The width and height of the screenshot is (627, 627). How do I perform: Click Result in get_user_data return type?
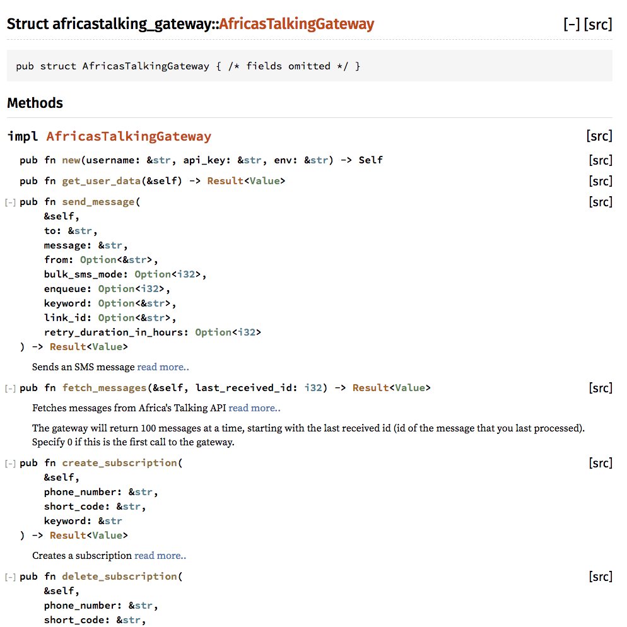pyautogui.click(x=225, y=181)
